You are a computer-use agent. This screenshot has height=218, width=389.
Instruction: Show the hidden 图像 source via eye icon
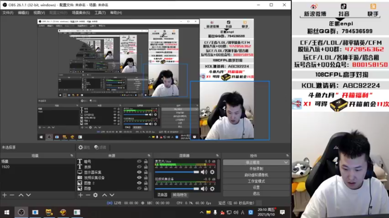point(139,188)
